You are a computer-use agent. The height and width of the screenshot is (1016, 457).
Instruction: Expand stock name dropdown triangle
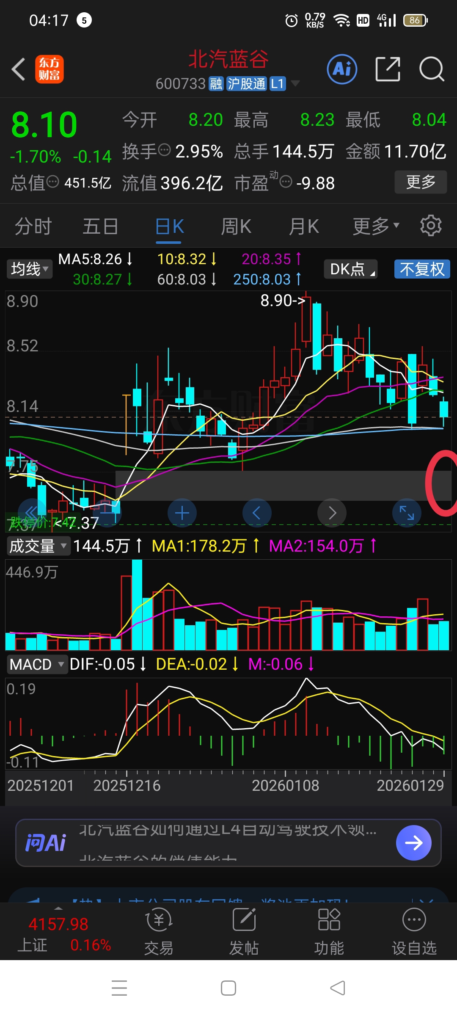pyautogui.click(x=295, y=83)
